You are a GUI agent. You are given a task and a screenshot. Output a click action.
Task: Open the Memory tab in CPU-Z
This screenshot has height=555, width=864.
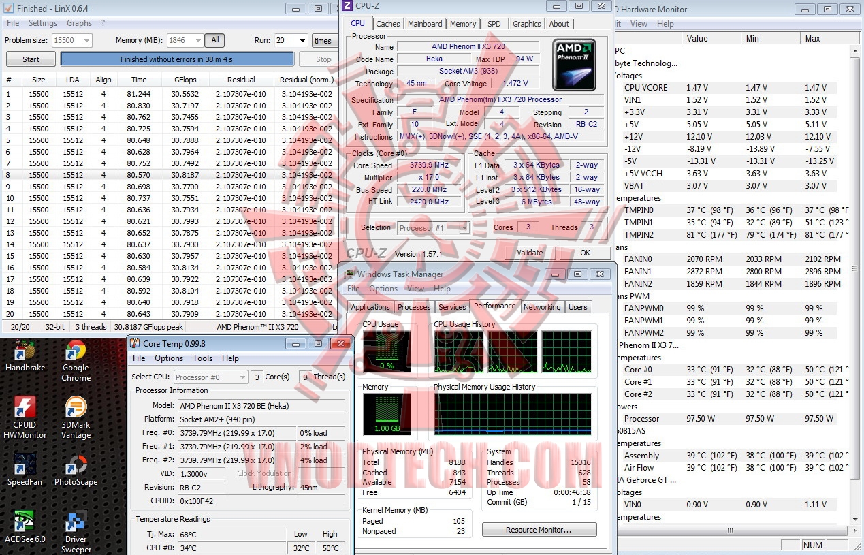click(x=463, y=24)
